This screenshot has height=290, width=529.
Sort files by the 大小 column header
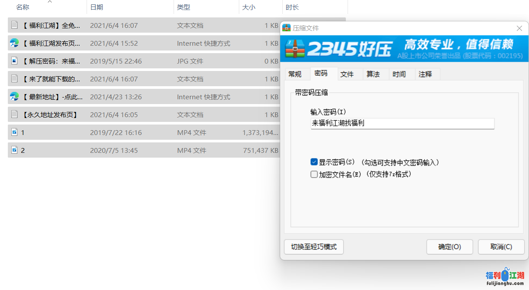click(248, 7)
